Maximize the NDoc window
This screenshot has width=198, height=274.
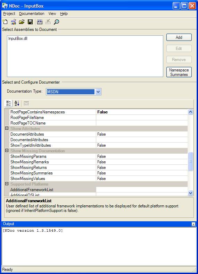coord(184,6)
